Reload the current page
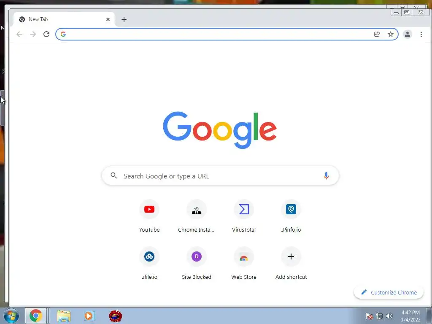 46,34
